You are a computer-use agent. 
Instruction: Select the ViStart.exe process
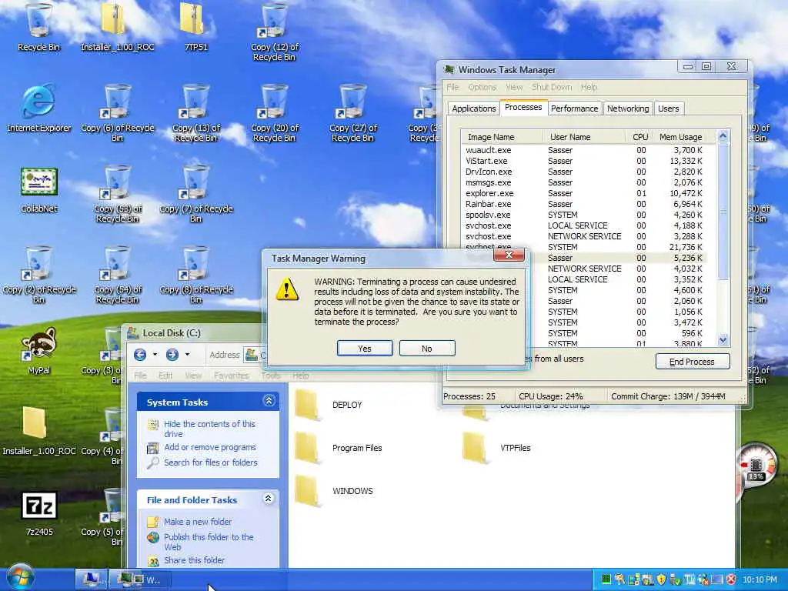click(583, 161)
